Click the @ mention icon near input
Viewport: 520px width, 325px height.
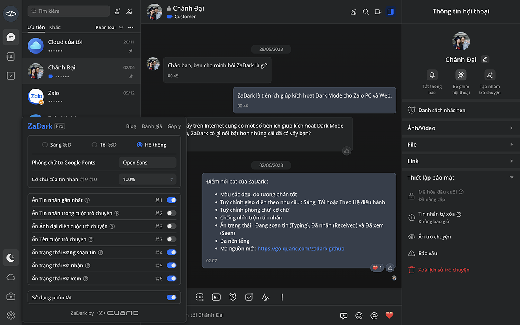(x=374, y=315)
